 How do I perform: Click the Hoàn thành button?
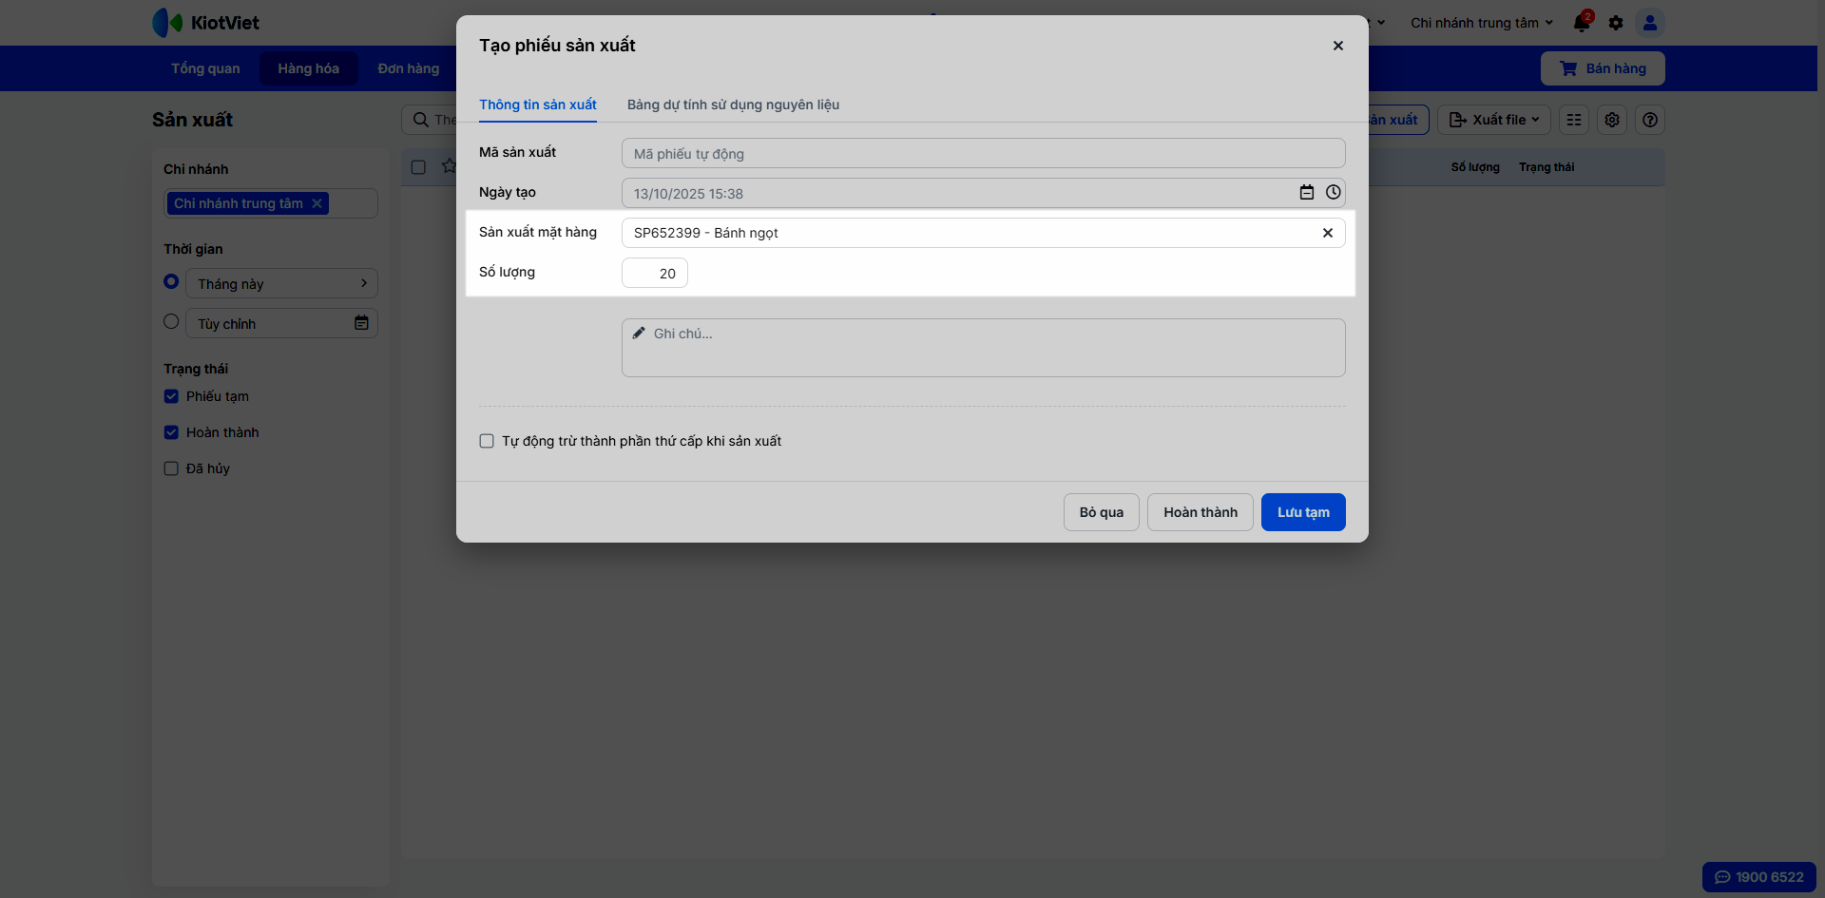click(1201, 512)
